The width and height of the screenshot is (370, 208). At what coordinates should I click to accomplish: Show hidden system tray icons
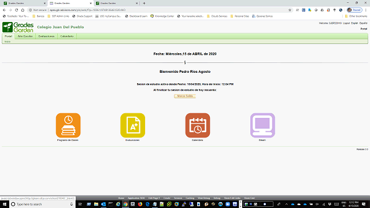tap(287, 204)
